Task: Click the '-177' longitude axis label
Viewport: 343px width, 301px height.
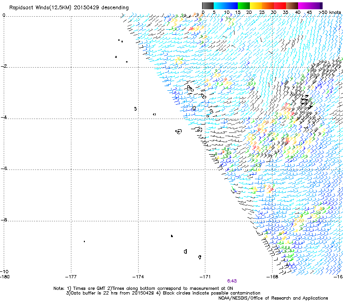Action: 71,277
